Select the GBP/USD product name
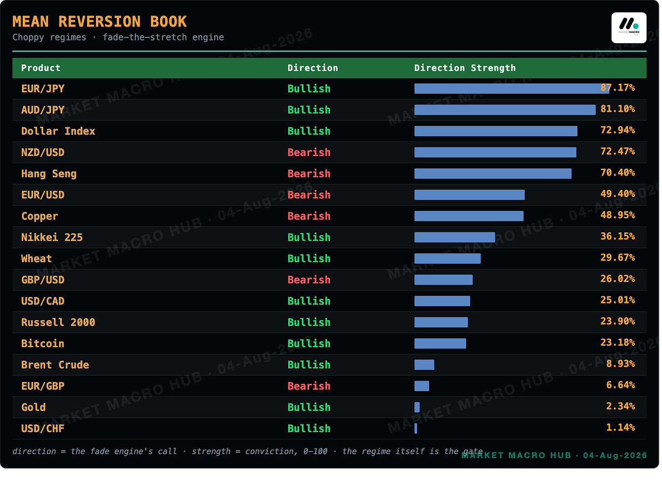This screenshot has width=662, height=498. 43,280
